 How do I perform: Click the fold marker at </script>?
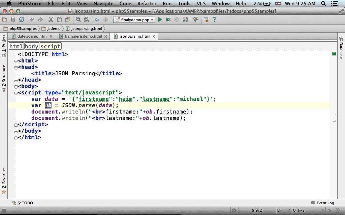[x=16, y=125]
